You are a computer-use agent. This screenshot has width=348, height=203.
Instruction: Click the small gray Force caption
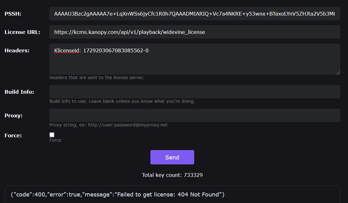click(x=55, y=140)
